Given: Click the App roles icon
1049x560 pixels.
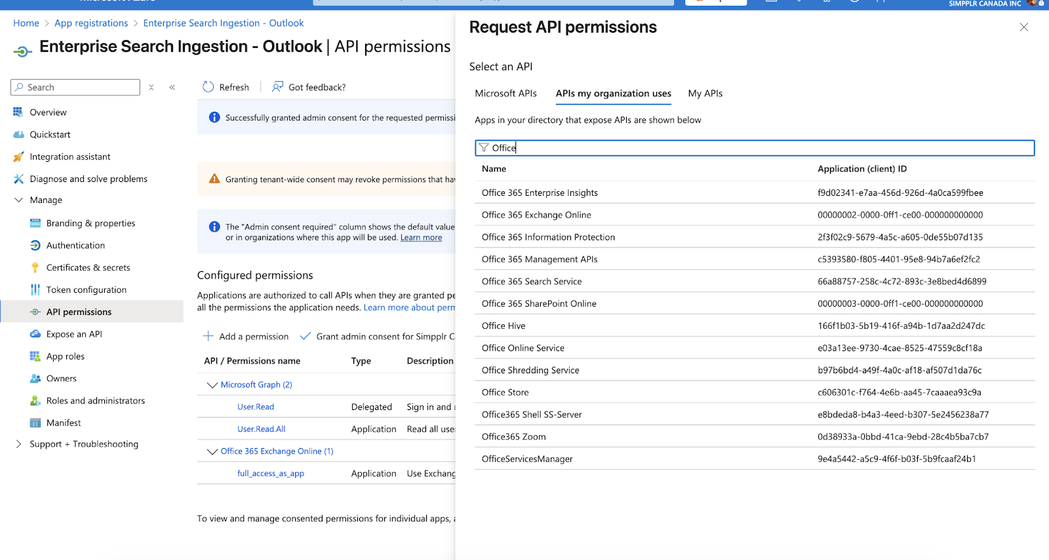Looking at the screenshot, I should (35, 356).
